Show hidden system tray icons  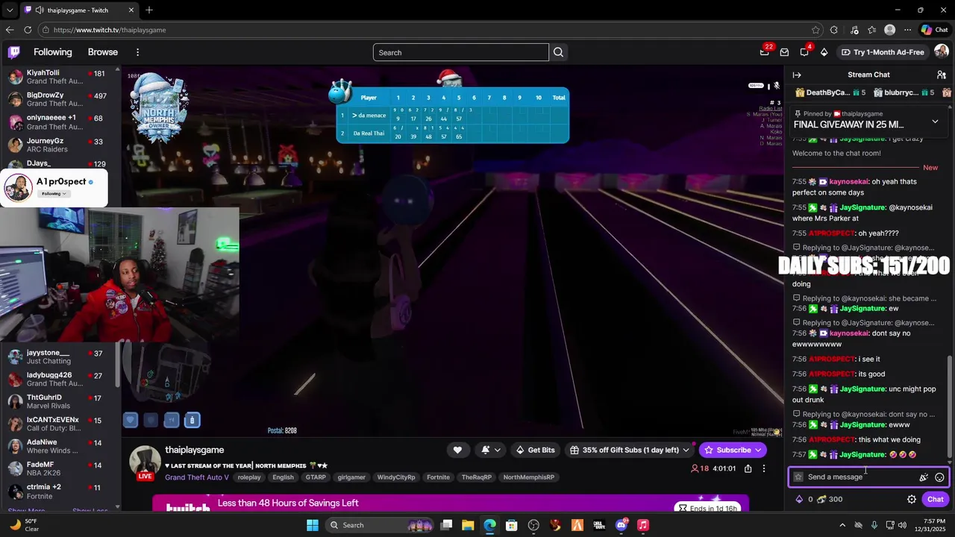[x=841, y=525]
